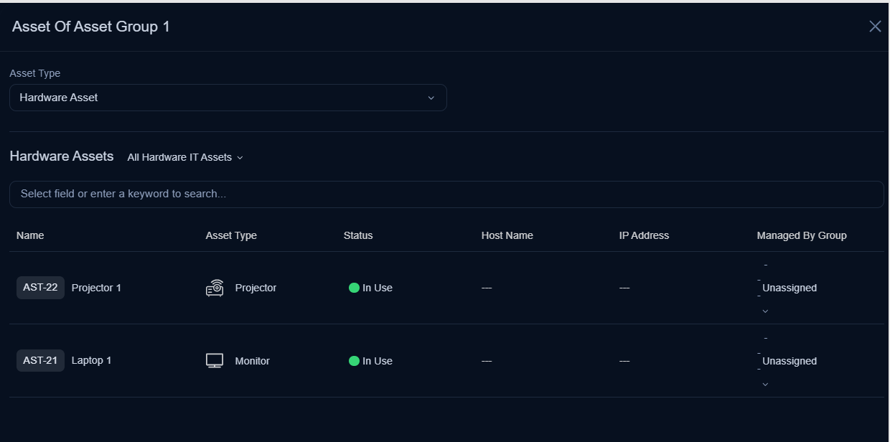The image size is (890, 442).
Task: Click the Hardware Assets heading
Action: click(x=62, y=156)
